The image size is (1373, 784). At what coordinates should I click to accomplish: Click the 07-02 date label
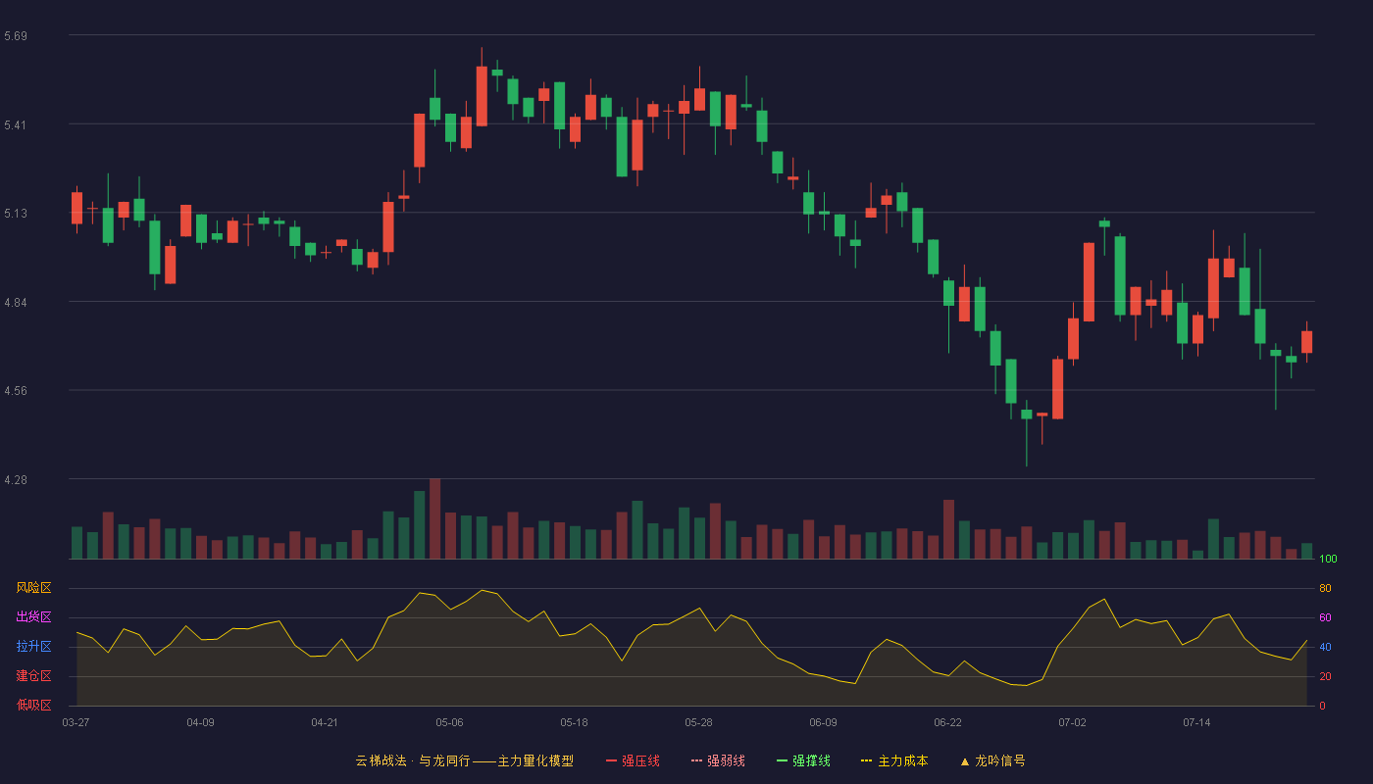1072,722
